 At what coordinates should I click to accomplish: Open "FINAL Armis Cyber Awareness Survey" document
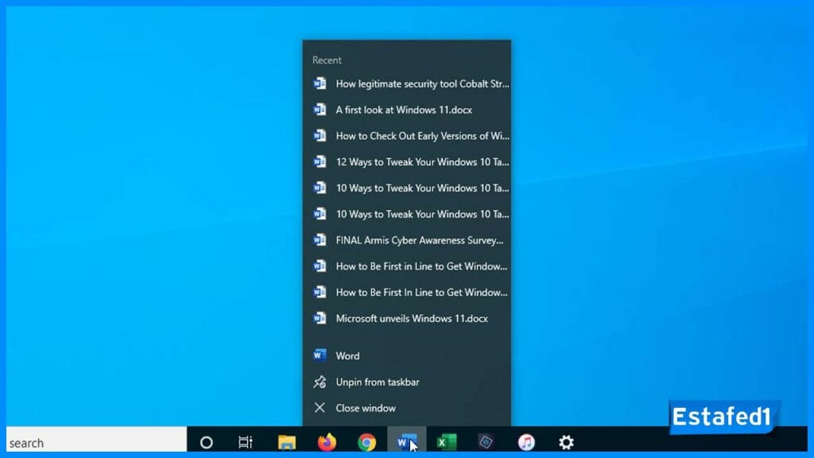click(419, 240)
